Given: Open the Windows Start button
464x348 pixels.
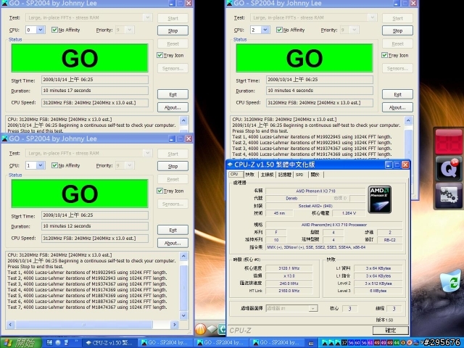Looking at the screenshot, I should click(21, 343).
